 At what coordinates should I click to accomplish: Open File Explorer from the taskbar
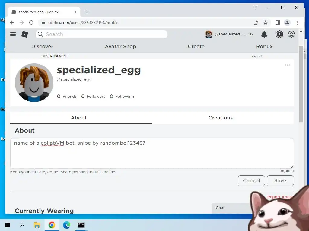[x=37, y=225]
